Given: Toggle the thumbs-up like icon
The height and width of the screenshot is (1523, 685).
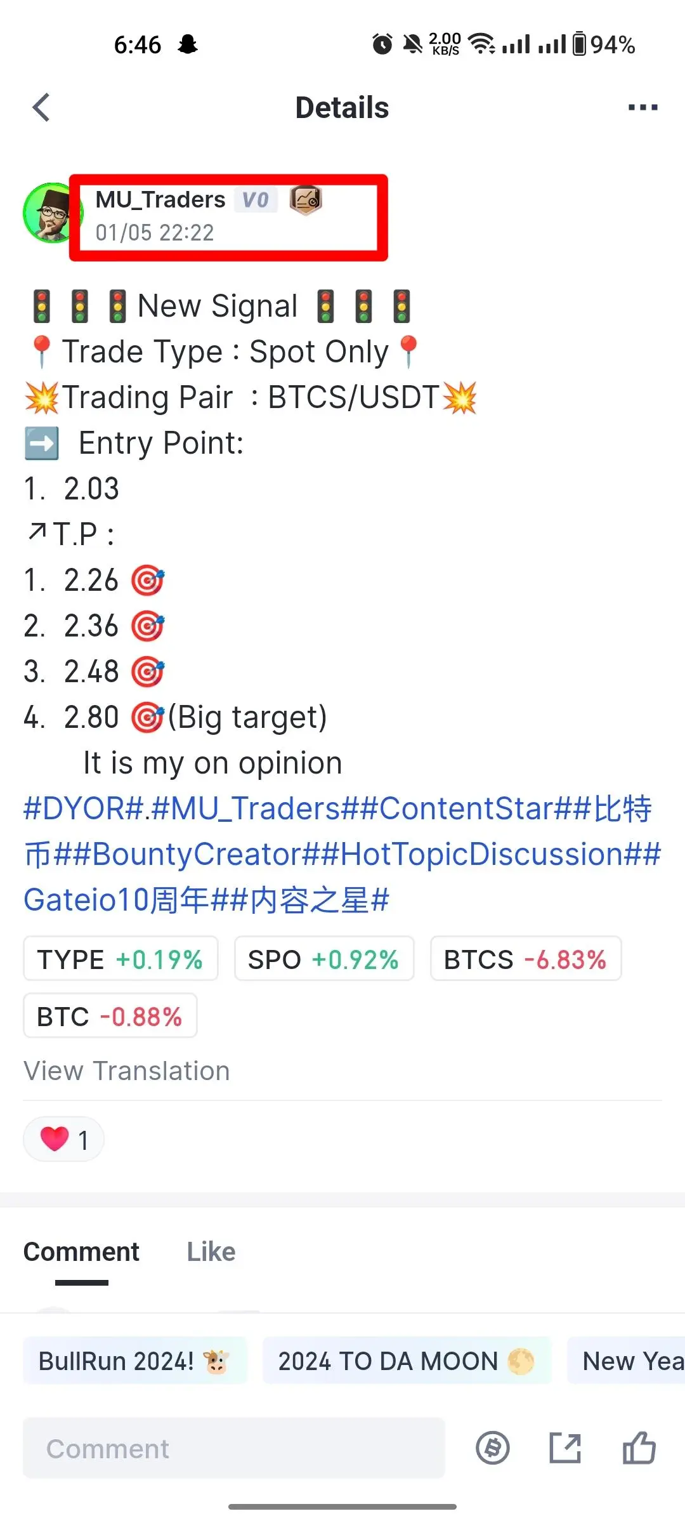Looking at the screenshot, I should click(639, 1448).
